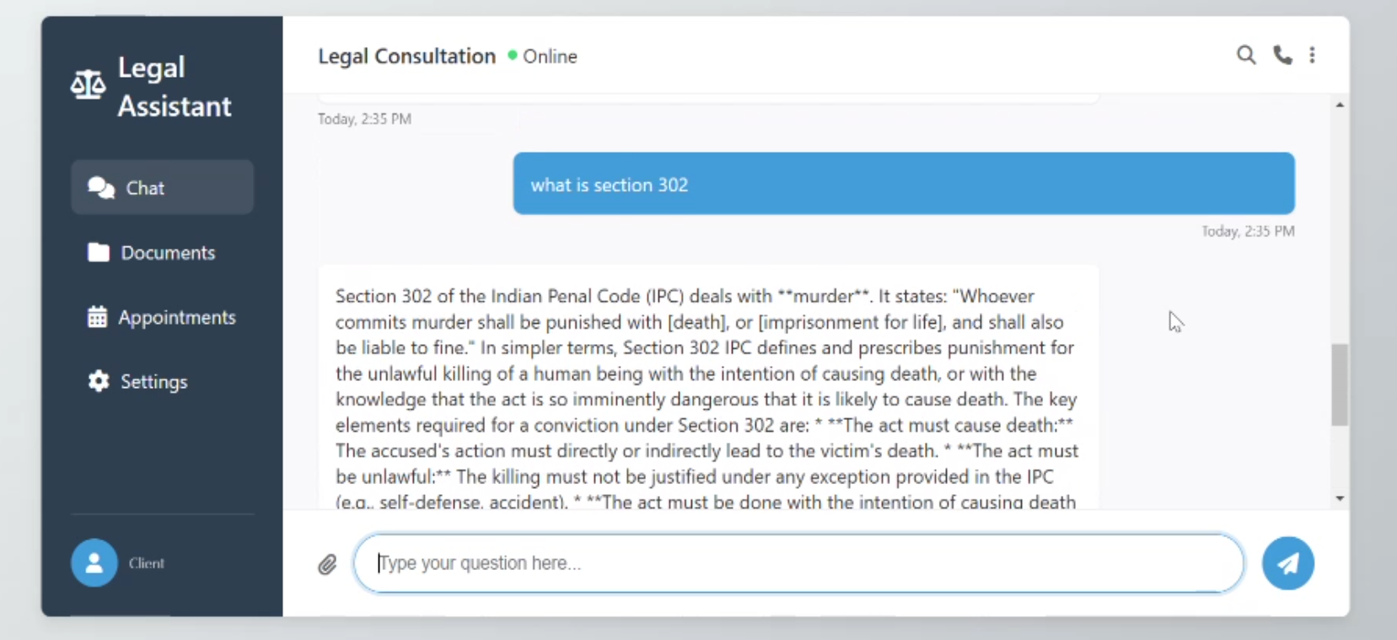This screenshot has width=1397, height=640.
Task: Click the 'what is section 302' message bubble
Action: click(903, 184)
